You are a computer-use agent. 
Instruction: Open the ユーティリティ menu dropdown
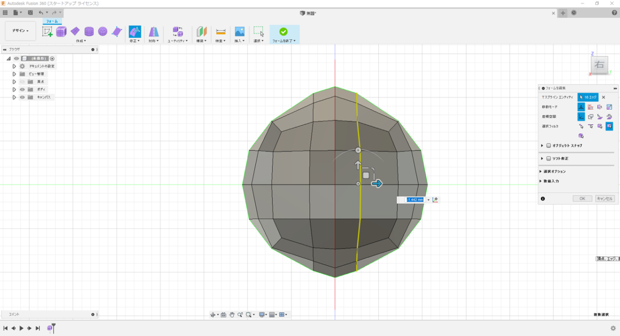click(177, 41)
